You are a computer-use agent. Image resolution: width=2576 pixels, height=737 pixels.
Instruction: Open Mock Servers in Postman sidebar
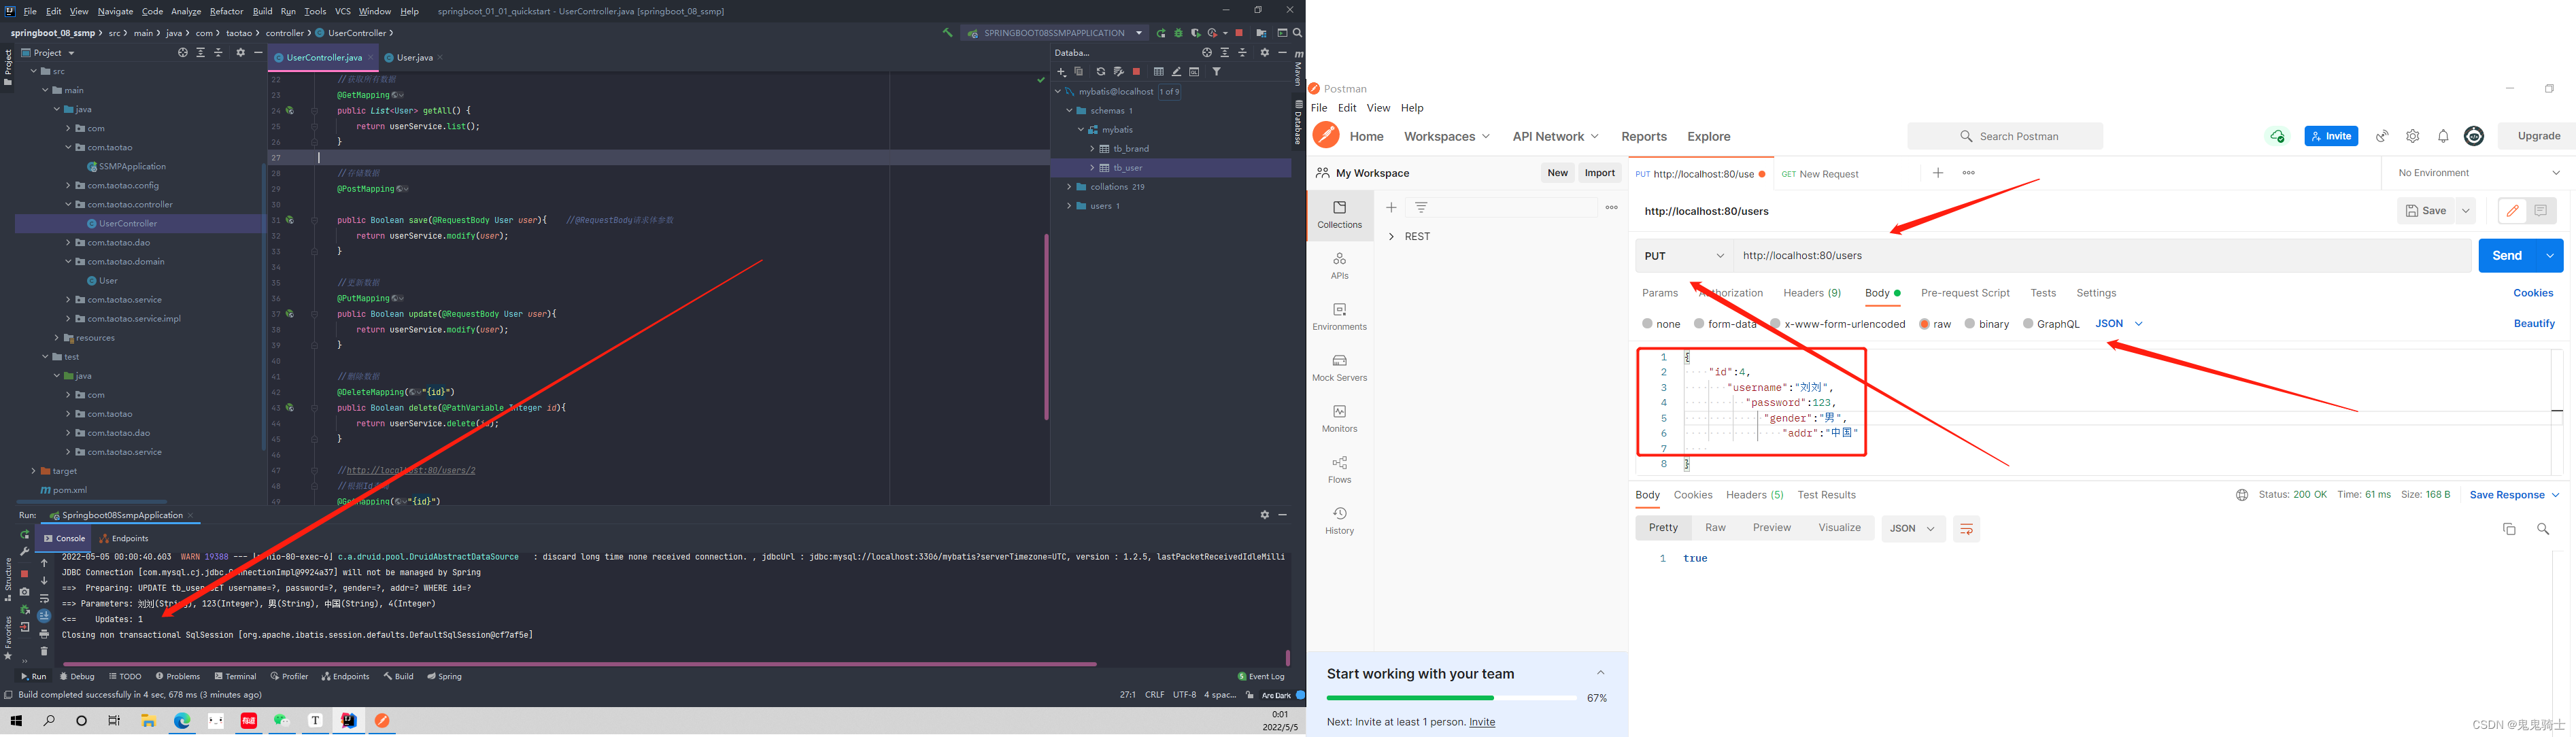pos(1339,368)
